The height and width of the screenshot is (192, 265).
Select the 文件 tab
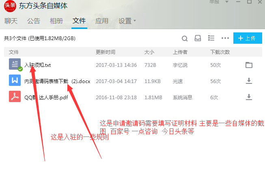[79, 21]
